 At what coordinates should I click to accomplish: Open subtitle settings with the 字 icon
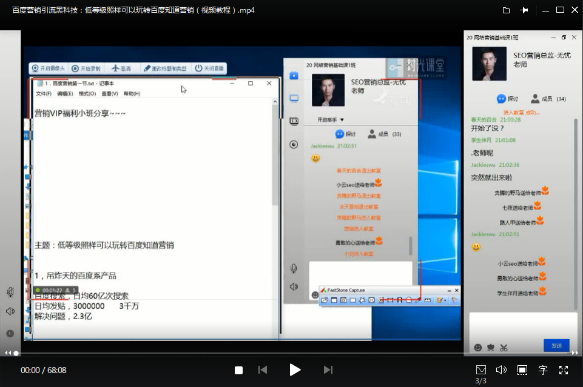(x=543, y=369)
